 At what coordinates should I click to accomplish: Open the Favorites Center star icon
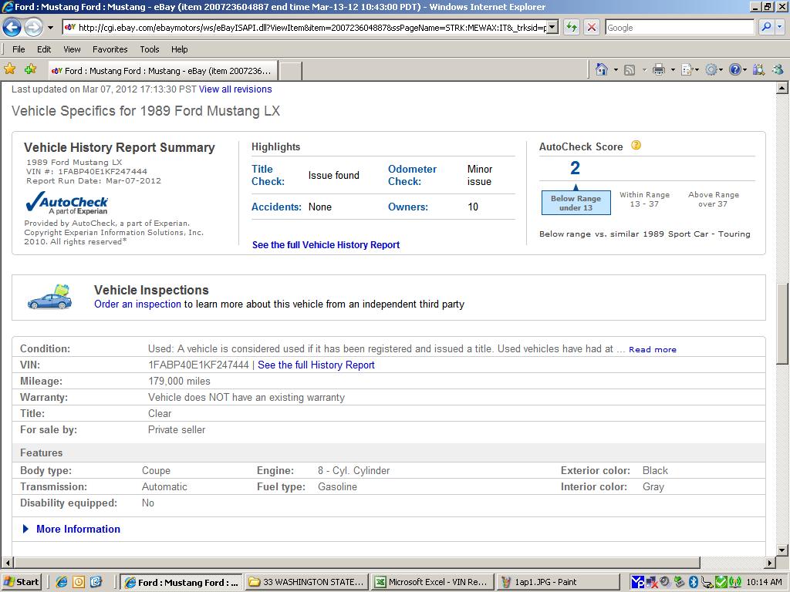[9, 69]
